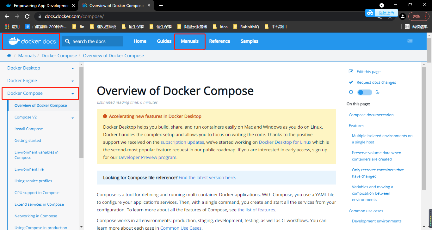The height and width of the screenshot is (230, 432).
Task: Click the subscription updates link
Action: pyautogui.click(x=182, y=142)
